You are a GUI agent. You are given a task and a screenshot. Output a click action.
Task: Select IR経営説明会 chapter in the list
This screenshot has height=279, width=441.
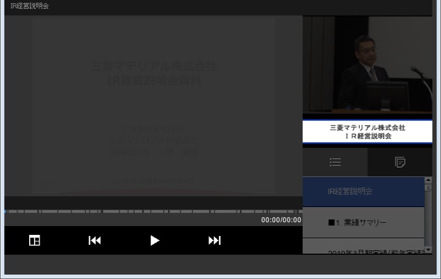(x=363, y=191)
